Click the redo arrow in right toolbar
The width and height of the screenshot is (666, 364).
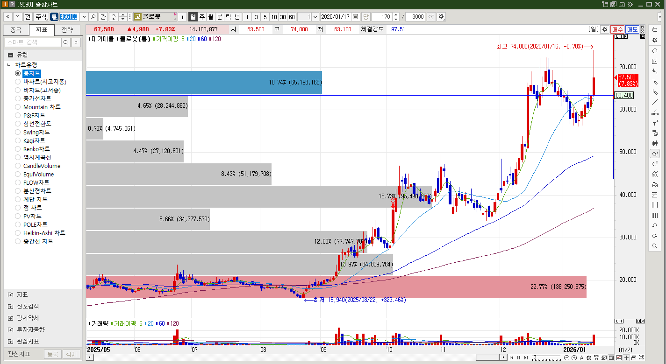(x=655, y=236)
